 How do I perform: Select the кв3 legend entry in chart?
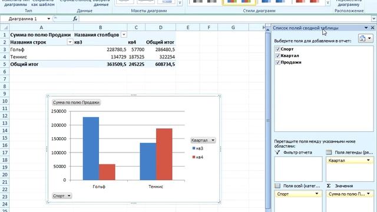[198, 148]
